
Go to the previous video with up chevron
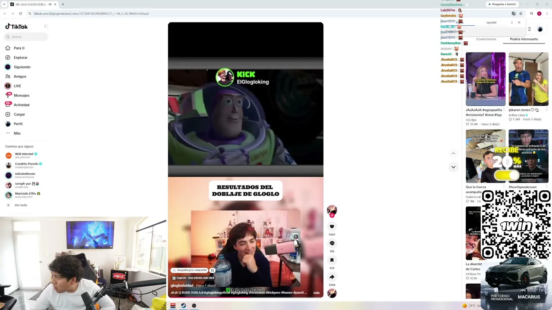point(453,153)
